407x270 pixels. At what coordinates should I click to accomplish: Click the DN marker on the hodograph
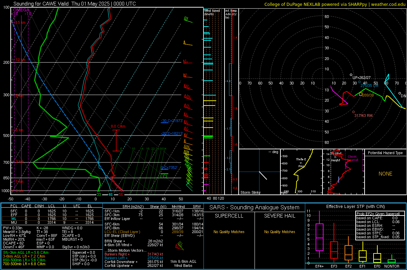[403, 96]
